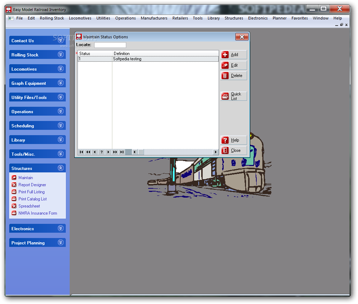
Task: Click the MDI child icon beside File menu
Action: coord(11,18)
